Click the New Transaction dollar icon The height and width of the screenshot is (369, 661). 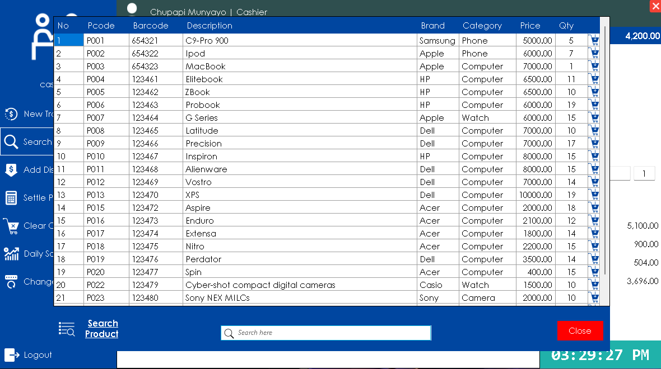(11, 114)
